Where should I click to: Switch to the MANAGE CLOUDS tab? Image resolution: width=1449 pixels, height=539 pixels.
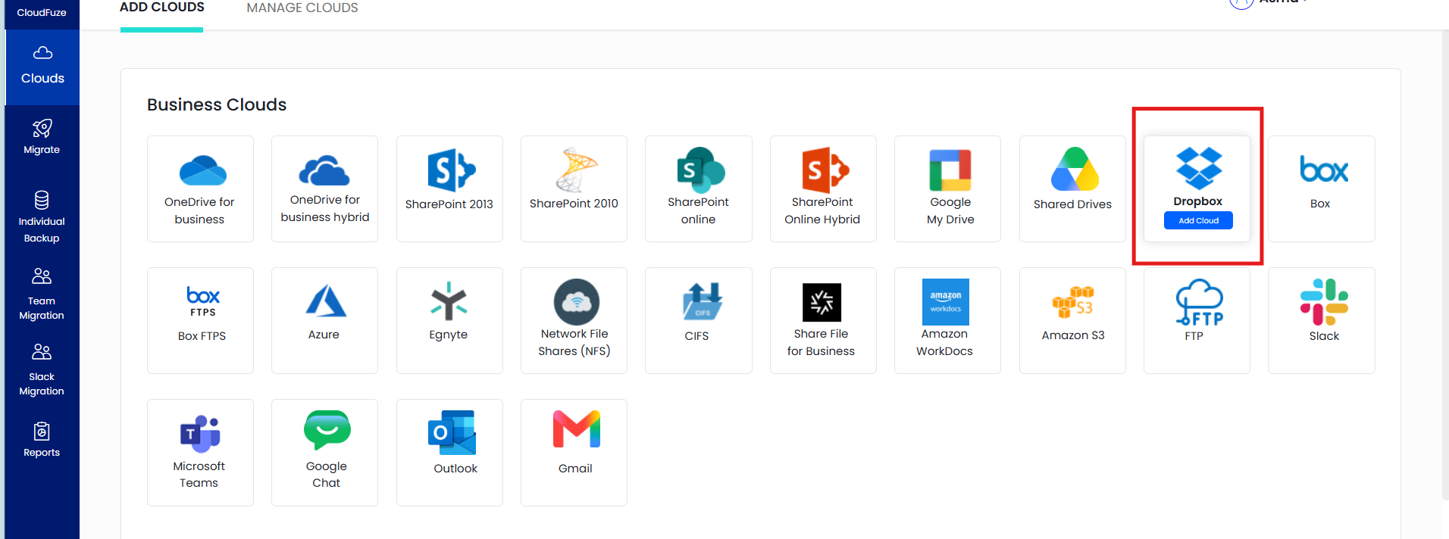pos(302,8)
